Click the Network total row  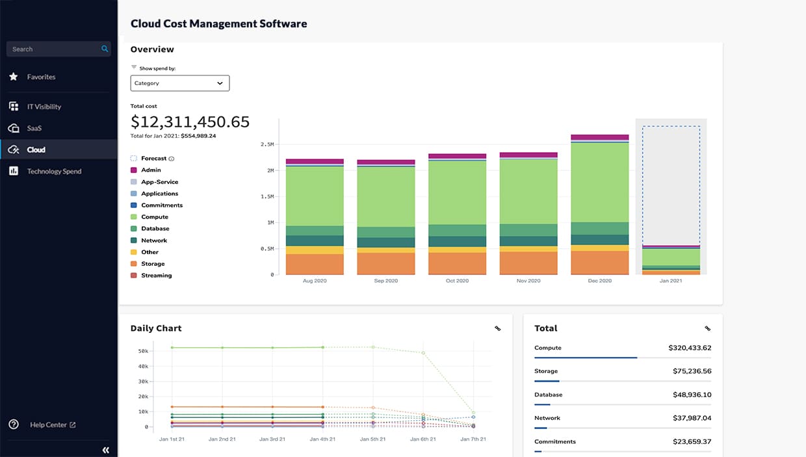(x=623, y=422)
